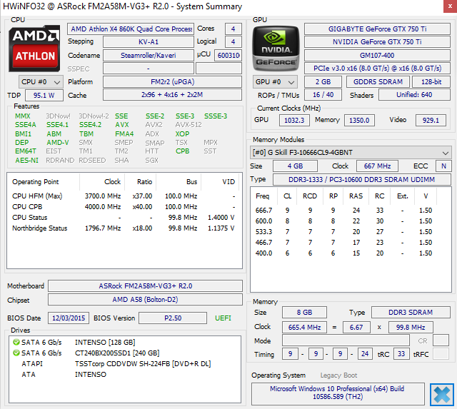Screen dimensions: 457x409
Task: Click the SSSE-3 feature label
Action: pyautogui.click(x=216, y=116)
